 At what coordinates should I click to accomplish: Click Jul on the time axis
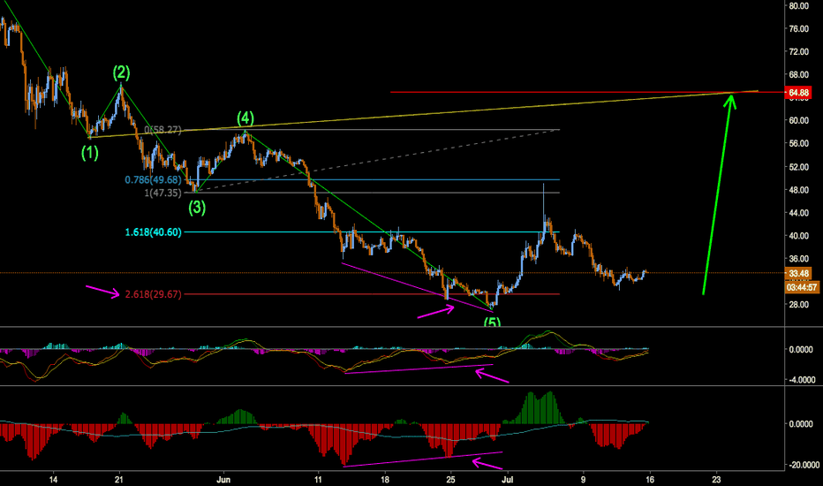point(507,480)
